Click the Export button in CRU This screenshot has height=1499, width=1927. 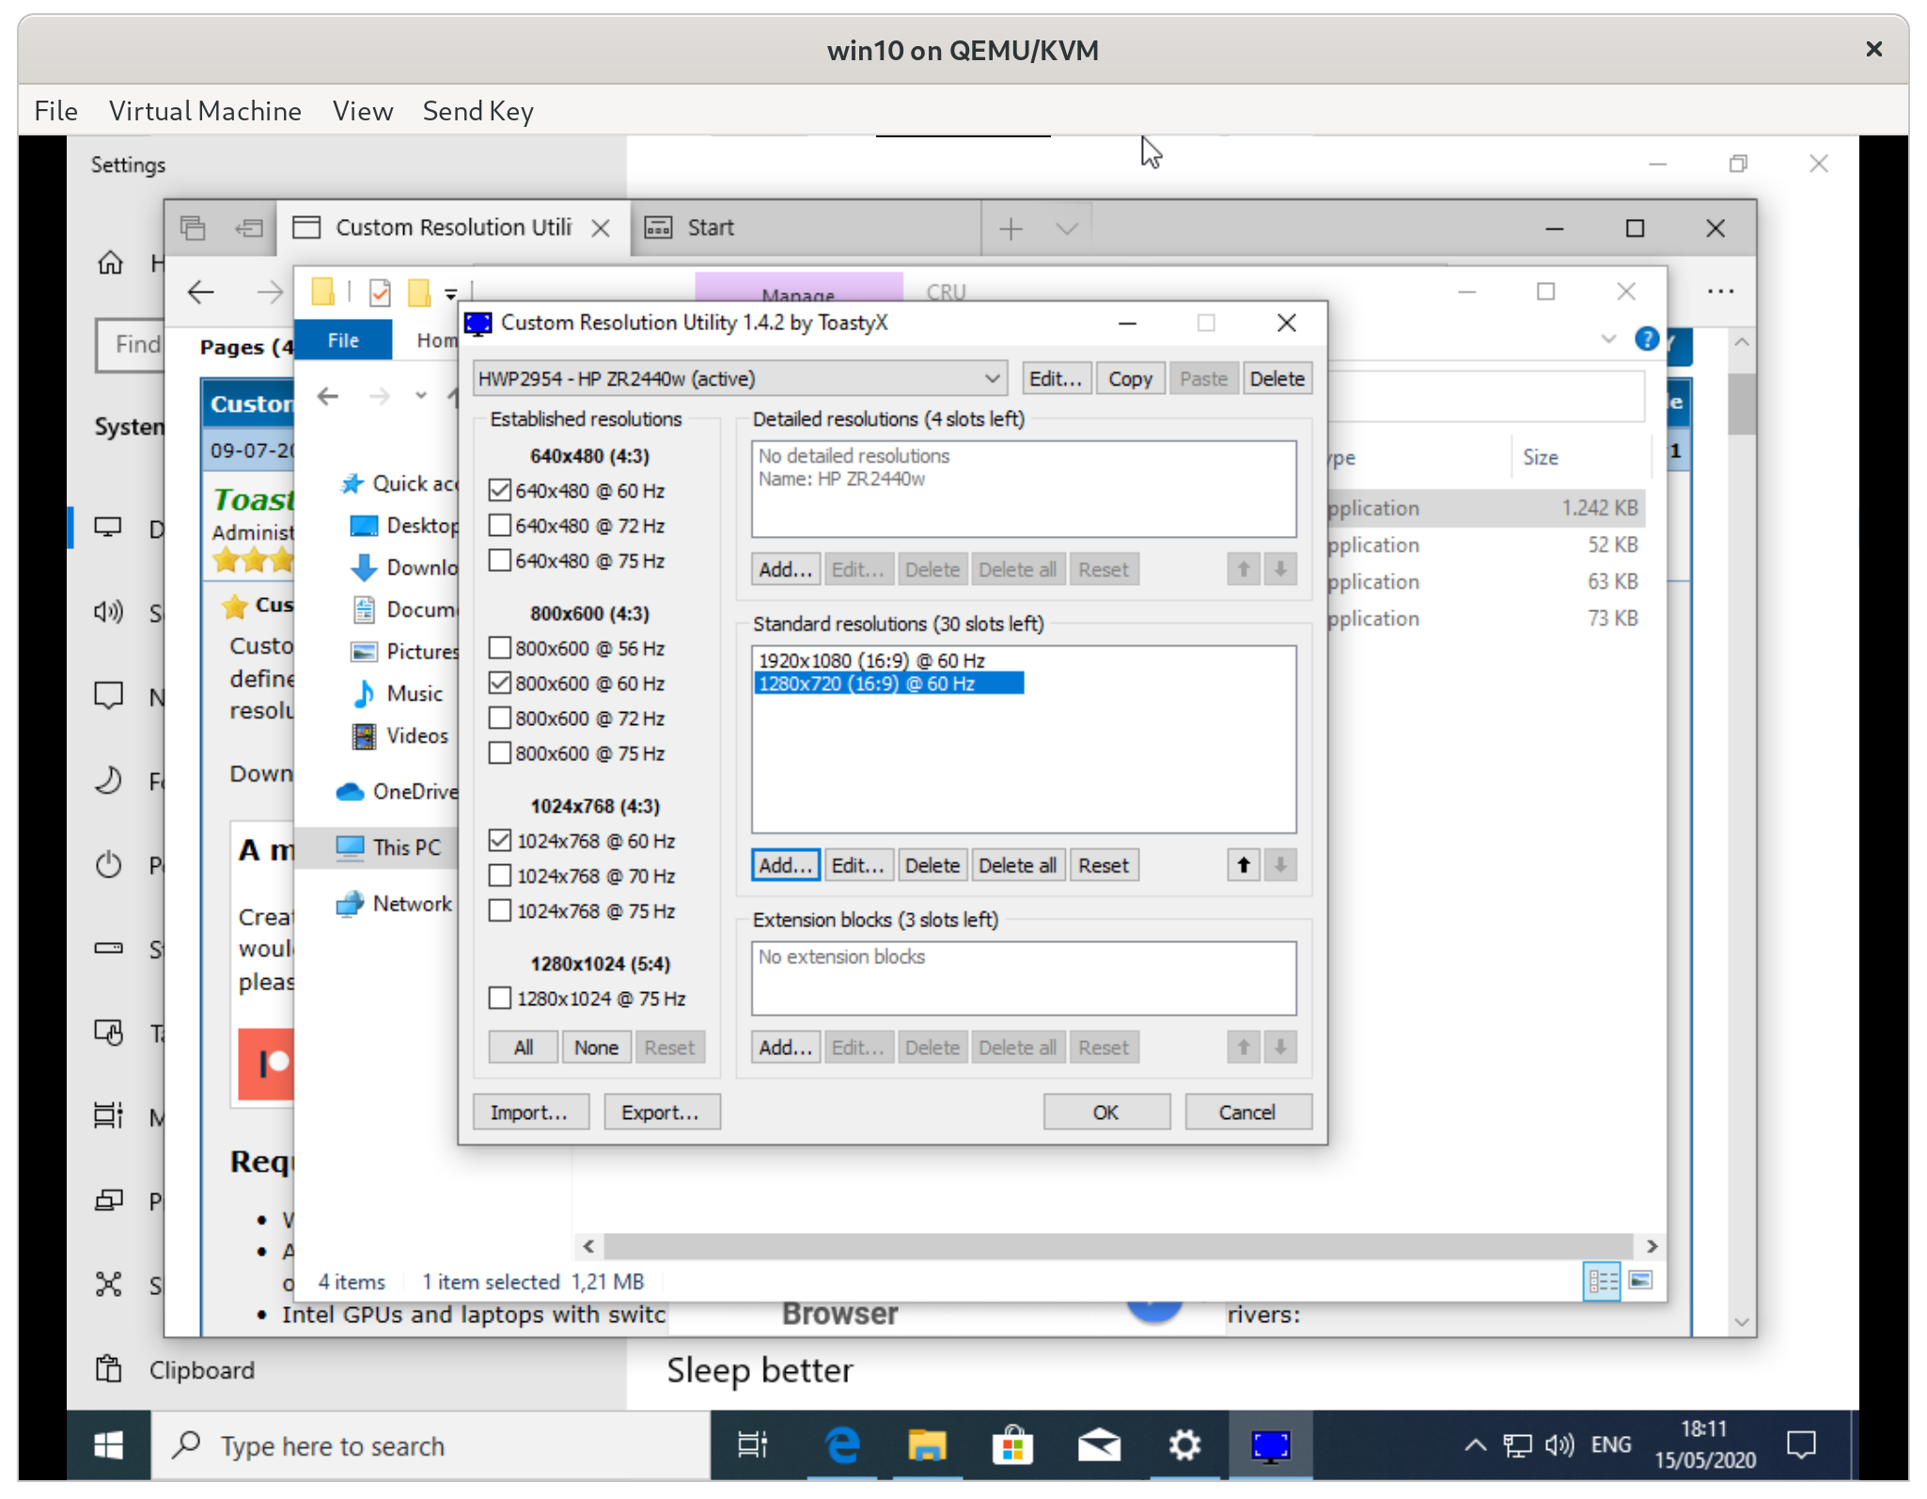(x=662, y=1112)
